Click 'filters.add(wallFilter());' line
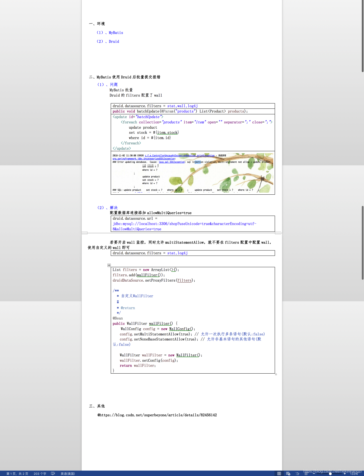The height and width of the screenshot is (476, 364). 139,275
